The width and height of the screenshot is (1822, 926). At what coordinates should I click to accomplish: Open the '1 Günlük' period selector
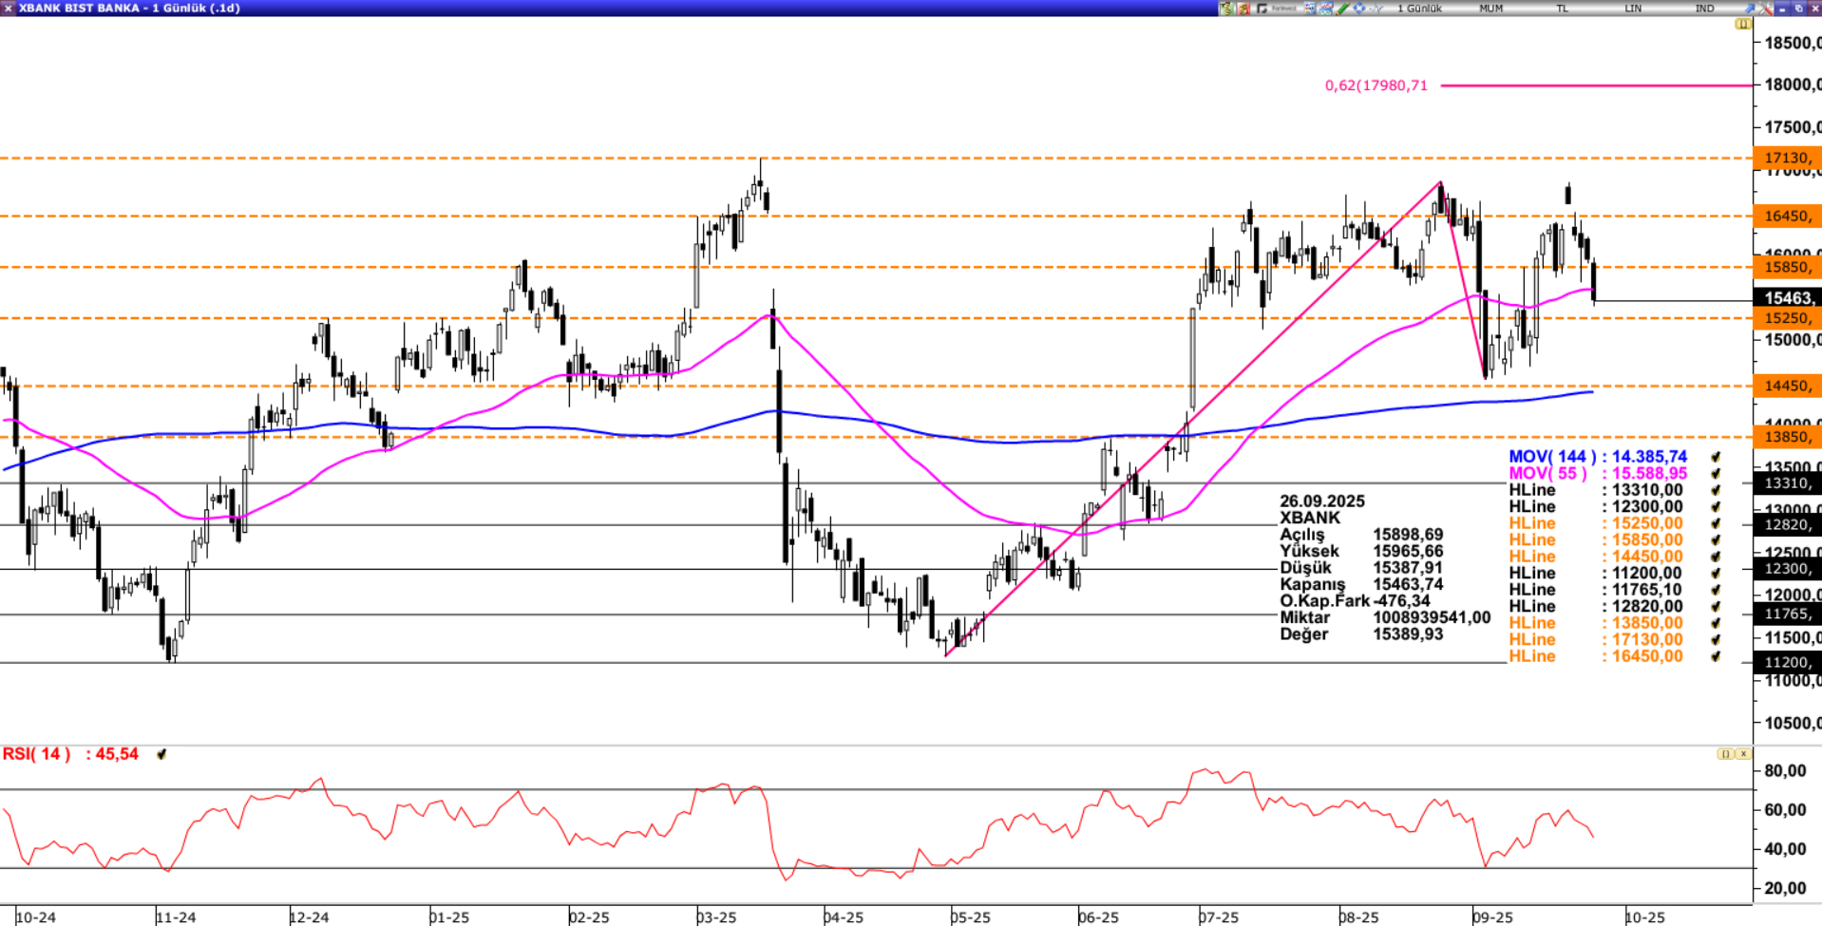point(1419,8)
